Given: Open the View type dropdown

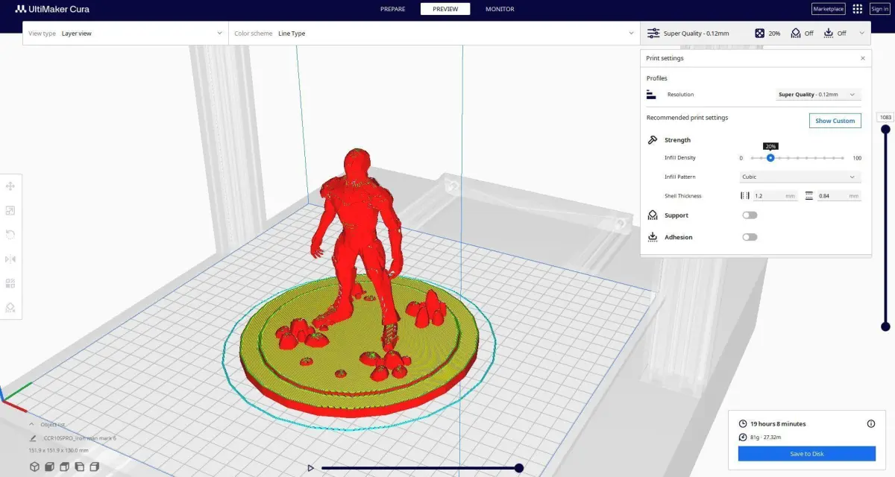Looking at the screenshot, I should [x=125, y=34].
